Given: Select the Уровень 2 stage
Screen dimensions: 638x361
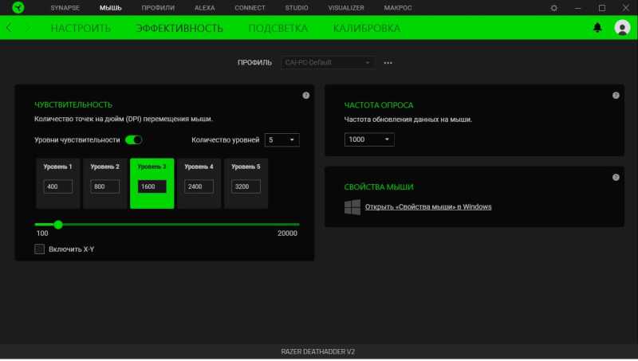Looking at the screenshot, I should [105, 183].
